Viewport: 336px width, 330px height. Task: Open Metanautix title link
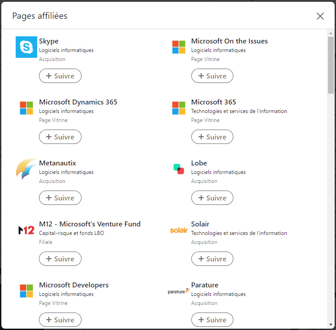(57, 163)
